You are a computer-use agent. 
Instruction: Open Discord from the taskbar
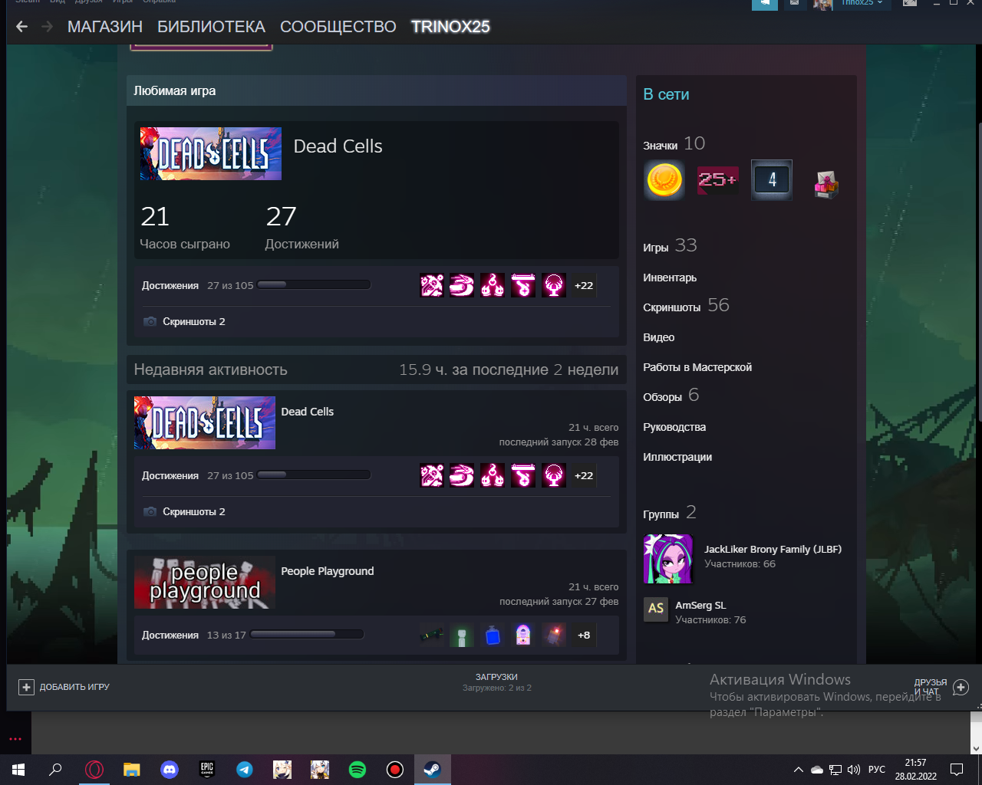tap(170, 770)
